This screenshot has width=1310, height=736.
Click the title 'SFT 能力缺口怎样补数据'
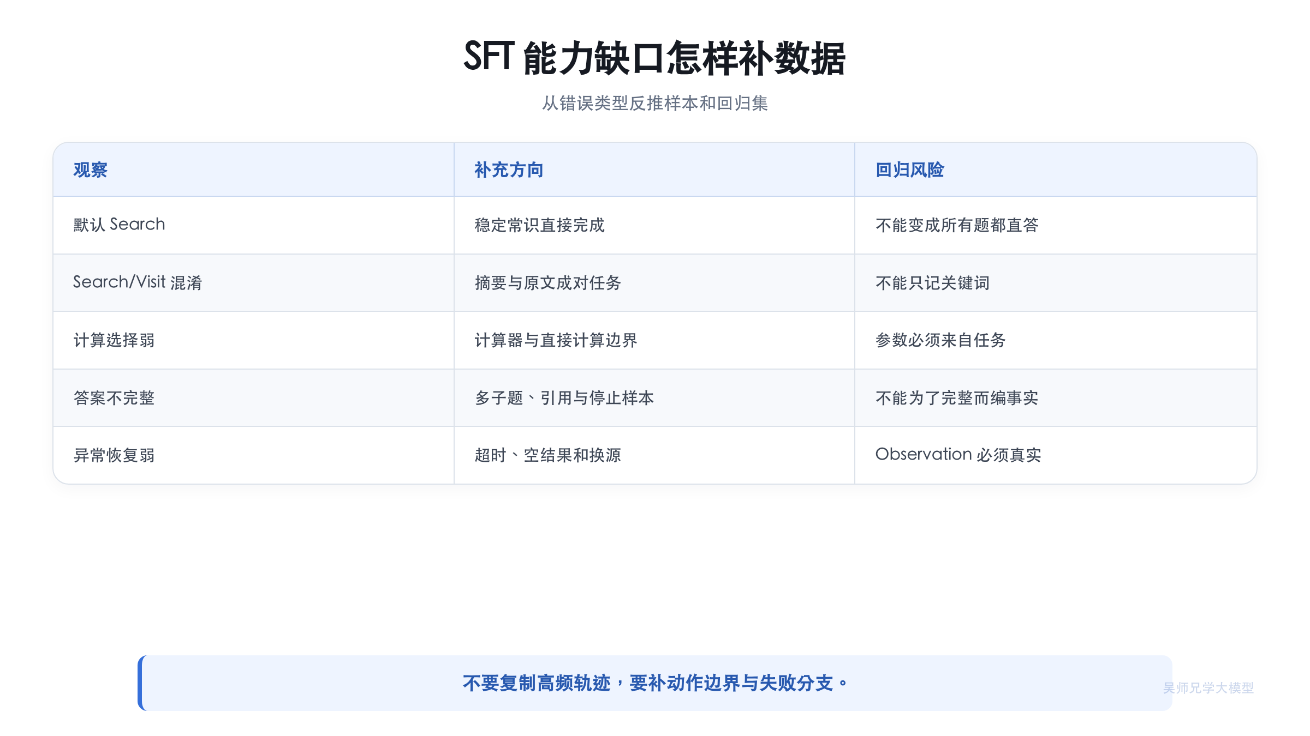click(654, 57)
